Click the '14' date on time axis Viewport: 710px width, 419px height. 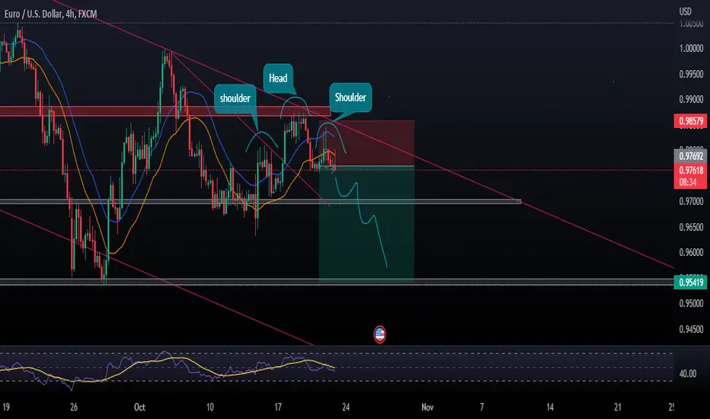549,407
